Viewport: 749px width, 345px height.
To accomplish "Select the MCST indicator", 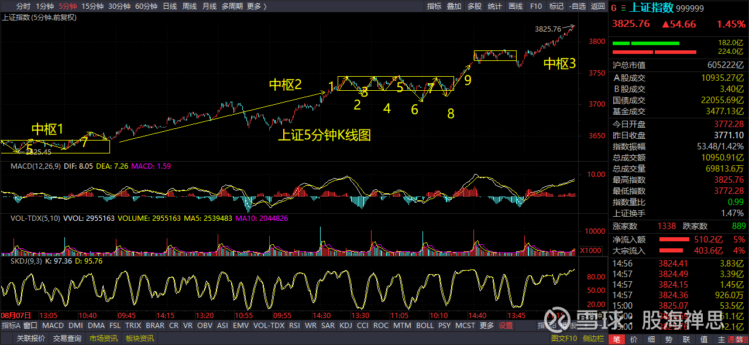I will [466, 326].
